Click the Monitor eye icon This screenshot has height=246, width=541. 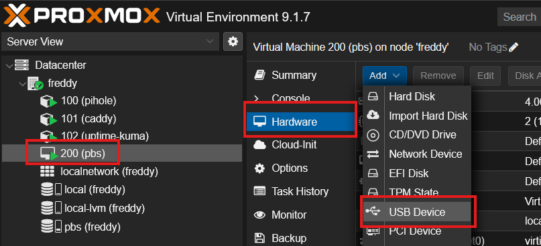(x=260, y=215)
